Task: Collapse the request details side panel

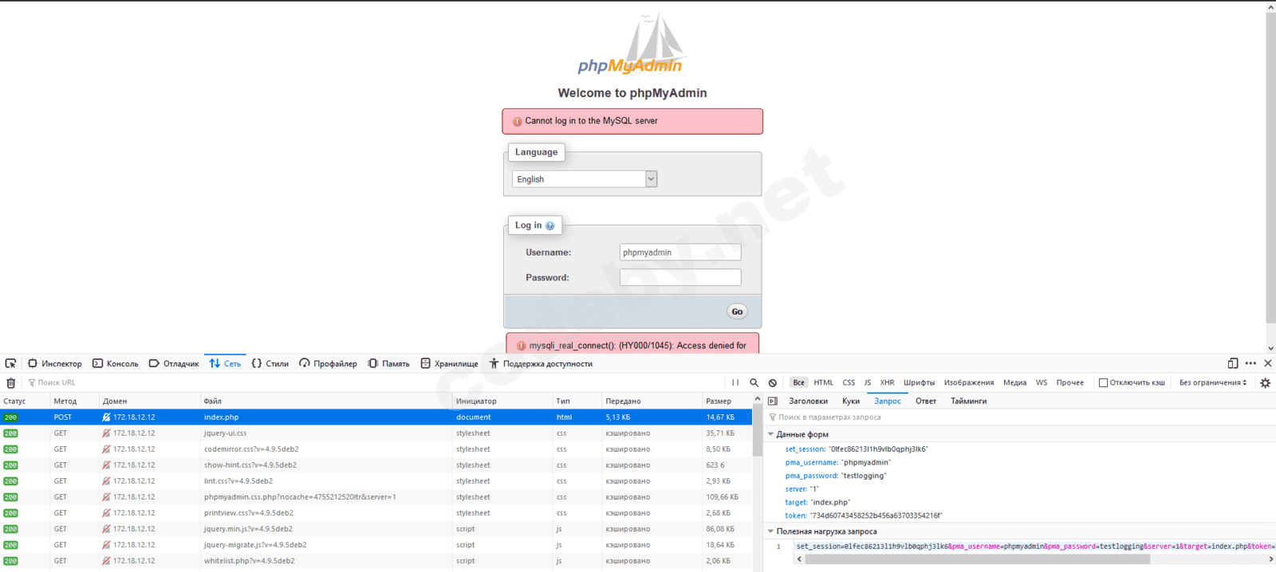Action: tap(773, 401)
